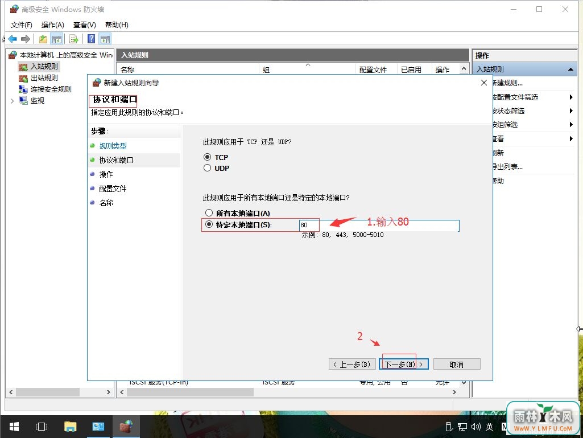Open the 操作(A) menu

click(x=52, y=25)
